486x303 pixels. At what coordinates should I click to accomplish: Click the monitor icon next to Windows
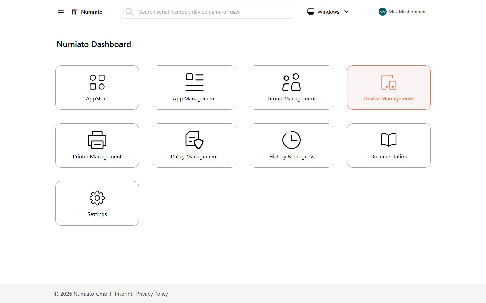(310, 12)
